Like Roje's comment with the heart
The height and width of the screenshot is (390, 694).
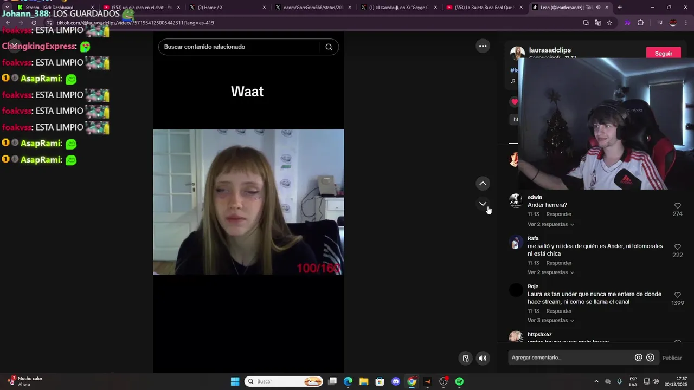tap(678, 295)
